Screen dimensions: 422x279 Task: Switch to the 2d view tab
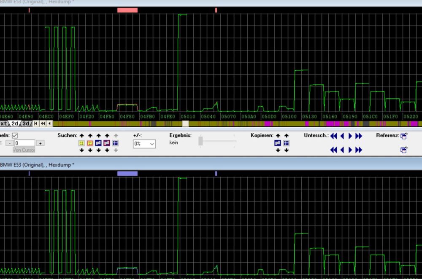point(15,123)
